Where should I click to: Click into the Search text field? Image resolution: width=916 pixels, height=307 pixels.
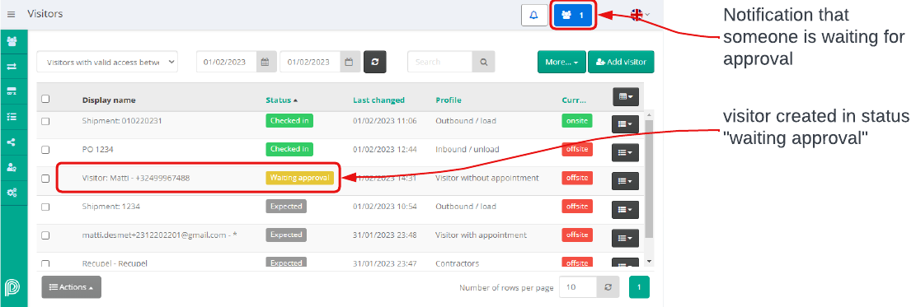point(440,62)
